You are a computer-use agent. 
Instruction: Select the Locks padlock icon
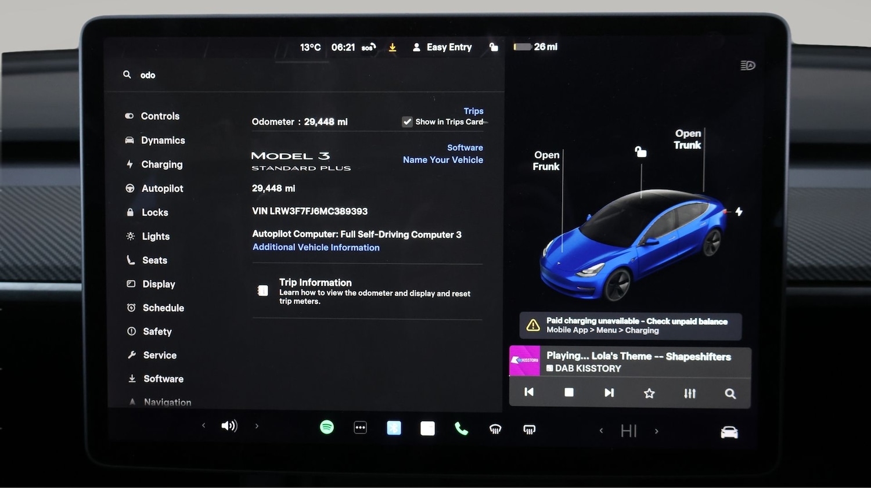pos(130,212)
